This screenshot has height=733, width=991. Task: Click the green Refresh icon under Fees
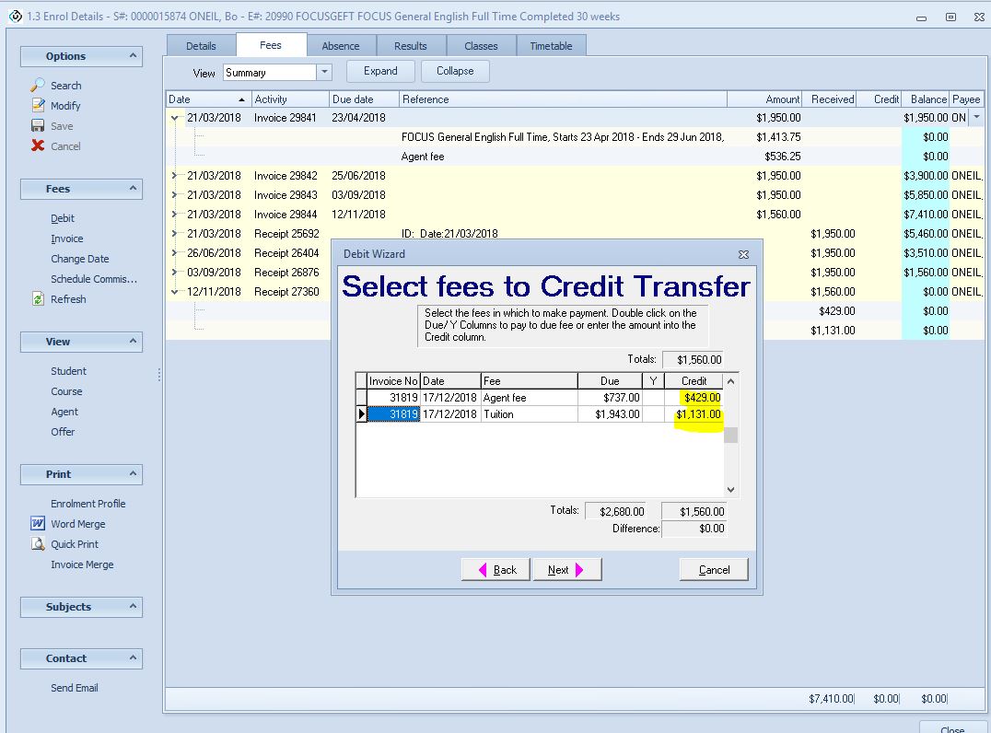[38, 299]
